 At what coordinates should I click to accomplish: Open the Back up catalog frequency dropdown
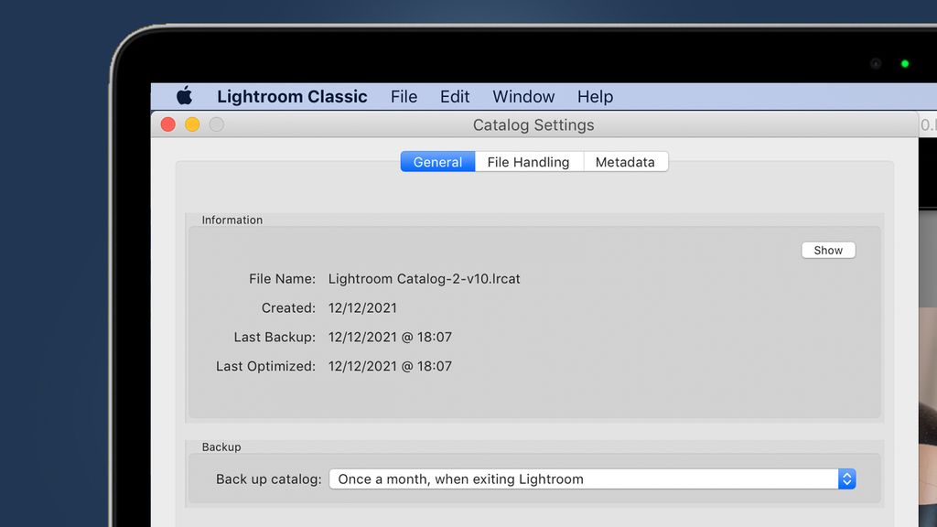(x=592, y=479)
